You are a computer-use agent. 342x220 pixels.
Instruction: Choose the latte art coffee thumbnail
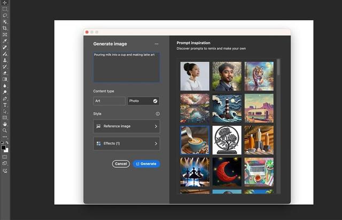coord(195,140)
